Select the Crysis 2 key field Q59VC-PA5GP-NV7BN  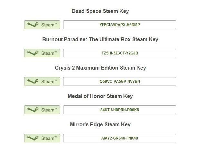pos(119,82)
